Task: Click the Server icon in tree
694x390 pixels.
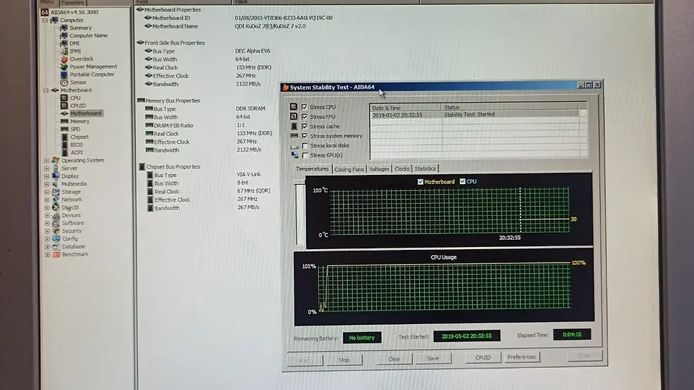Action: 55,168
